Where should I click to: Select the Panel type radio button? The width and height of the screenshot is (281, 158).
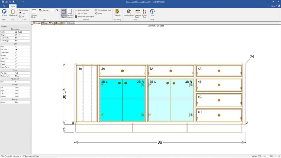click(x=16, y=64)
